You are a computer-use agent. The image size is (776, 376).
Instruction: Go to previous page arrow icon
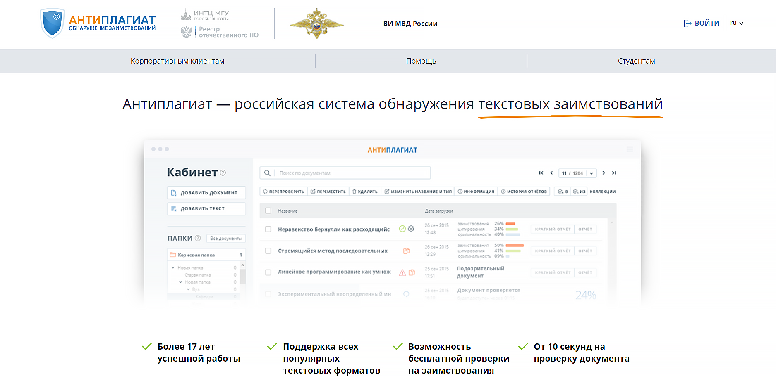pyautogui.click(x=551, y=173)
